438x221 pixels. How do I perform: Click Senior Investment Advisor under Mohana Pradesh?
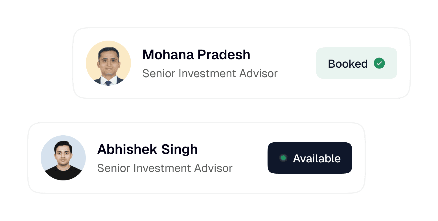coord(210,74)
